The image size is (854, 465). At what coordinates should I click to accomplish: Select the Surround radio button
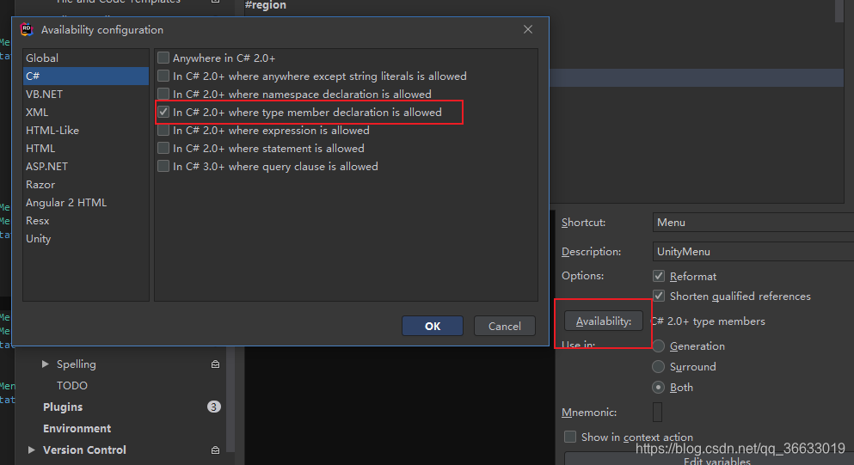coord(659,366)
